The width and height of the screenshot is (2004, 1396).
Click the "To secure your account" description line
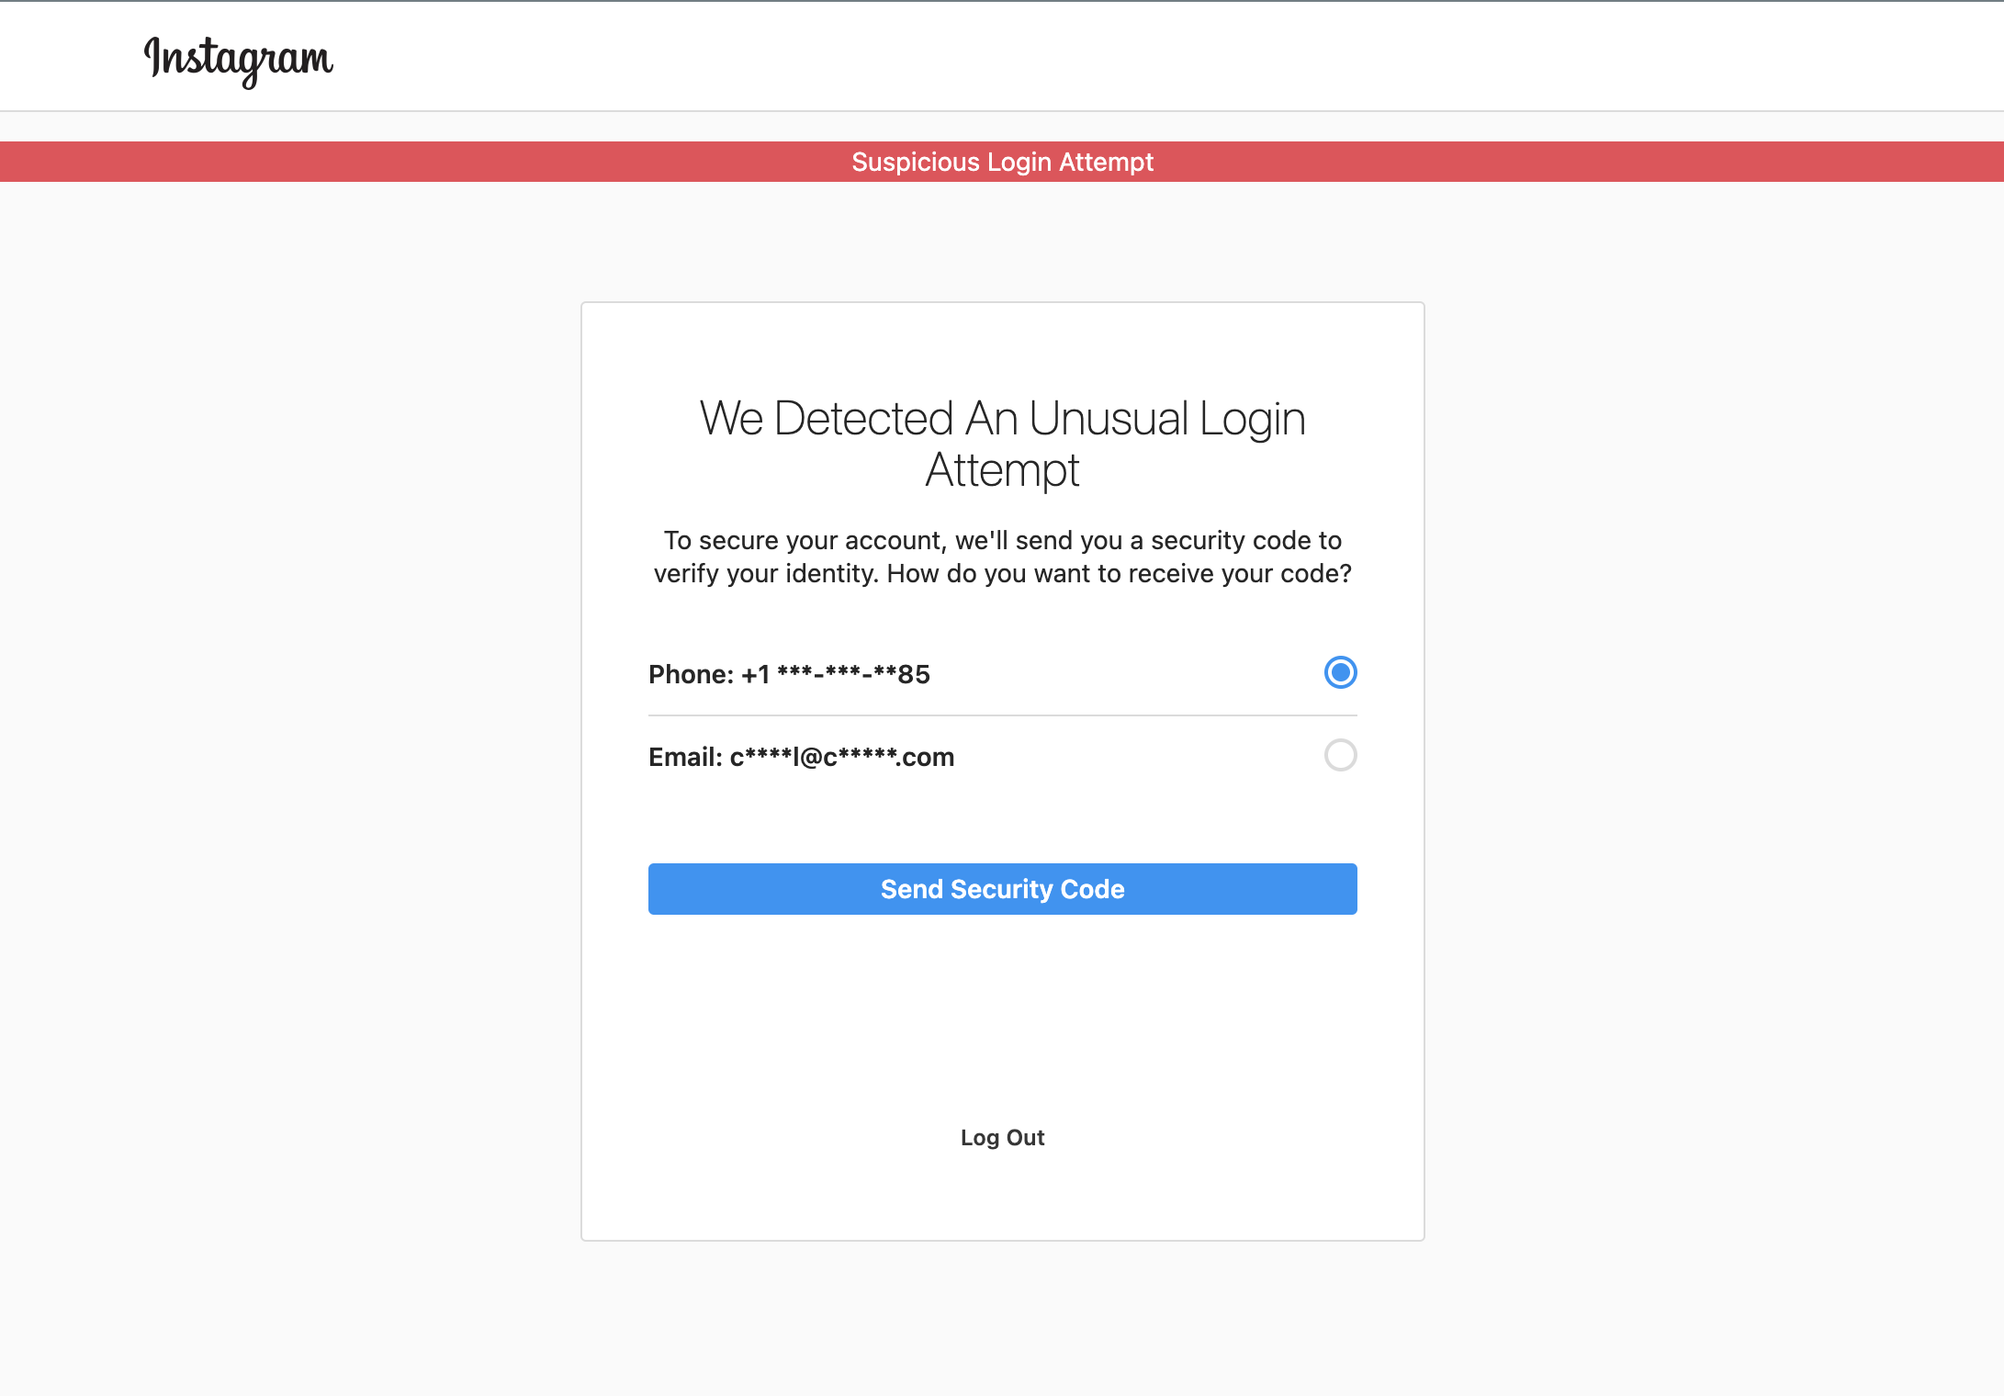pyautogui.click(x=1002, y=540)
